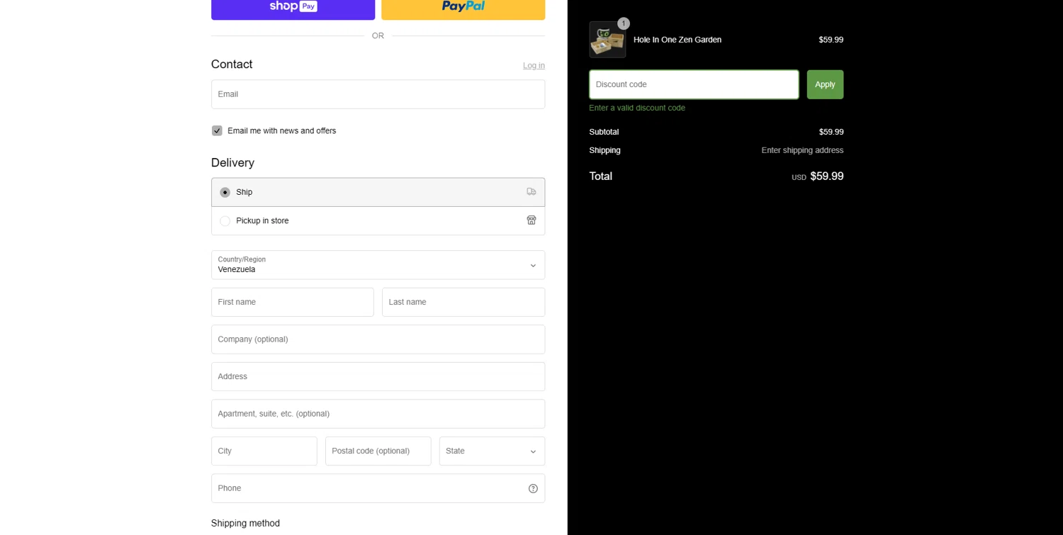
Task: Click the phone help question-mark icon
Action: point(533,488)
